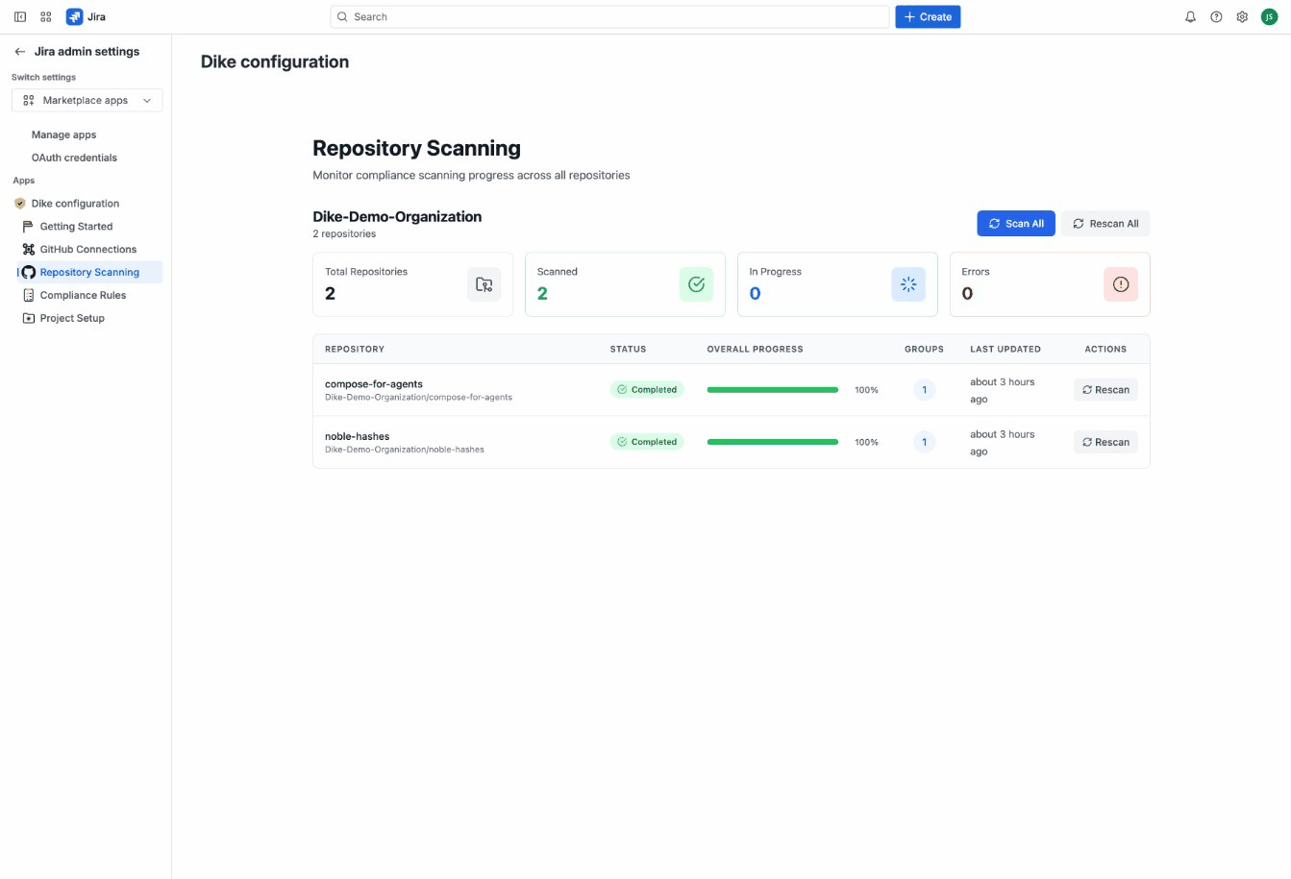The image size is (1291, 879).
Task: Rescan the compose-for-agents repository
Action: pyautogui.click(x=1105, y=389)
